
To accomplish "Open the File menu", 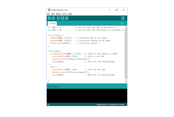I will tap(49, 14).
